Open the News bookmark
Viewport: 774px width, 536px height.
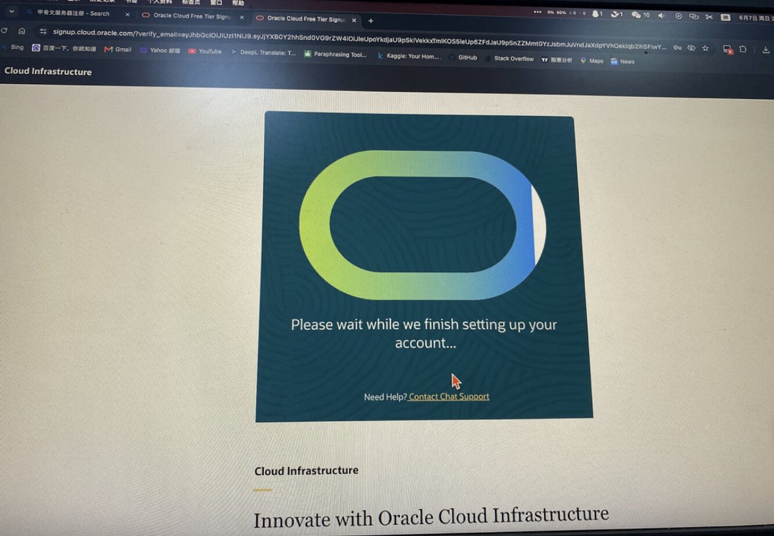[x=622, y=62]
